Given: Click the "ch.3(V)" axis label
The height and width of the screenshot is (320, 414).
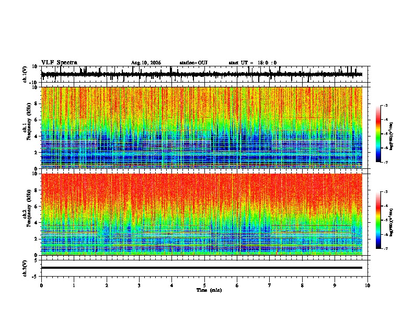Looking at the screenshot, I should (x=25, y=268).
